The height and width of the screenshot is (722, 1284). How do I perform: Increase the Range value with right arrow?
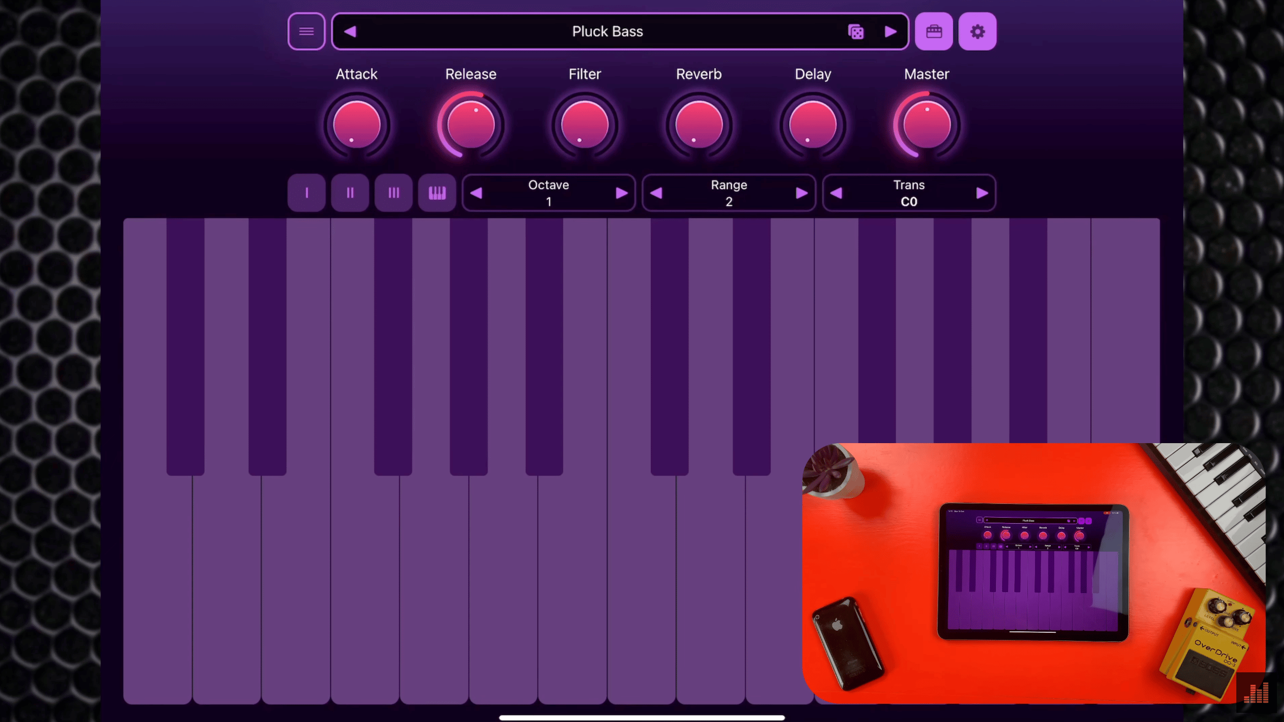pos(801,193)
